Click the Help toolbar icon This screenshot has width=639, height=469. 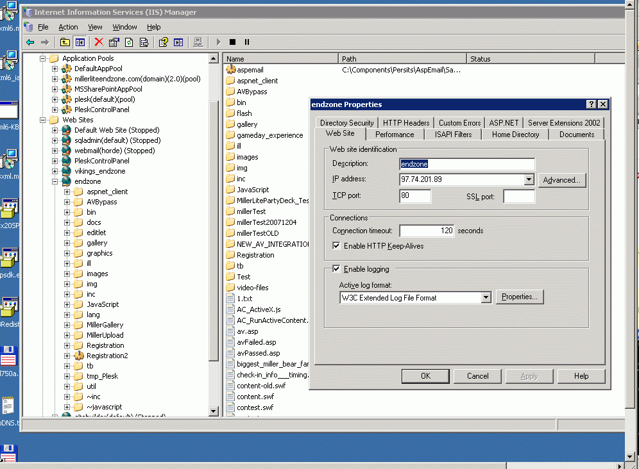(x=163, y=42)
